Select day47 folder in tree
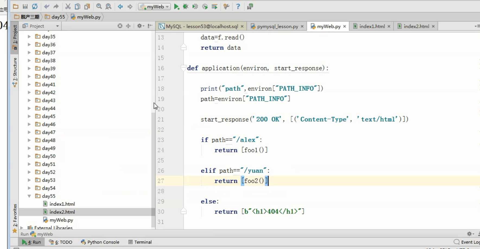 click(x=49, y=132)
